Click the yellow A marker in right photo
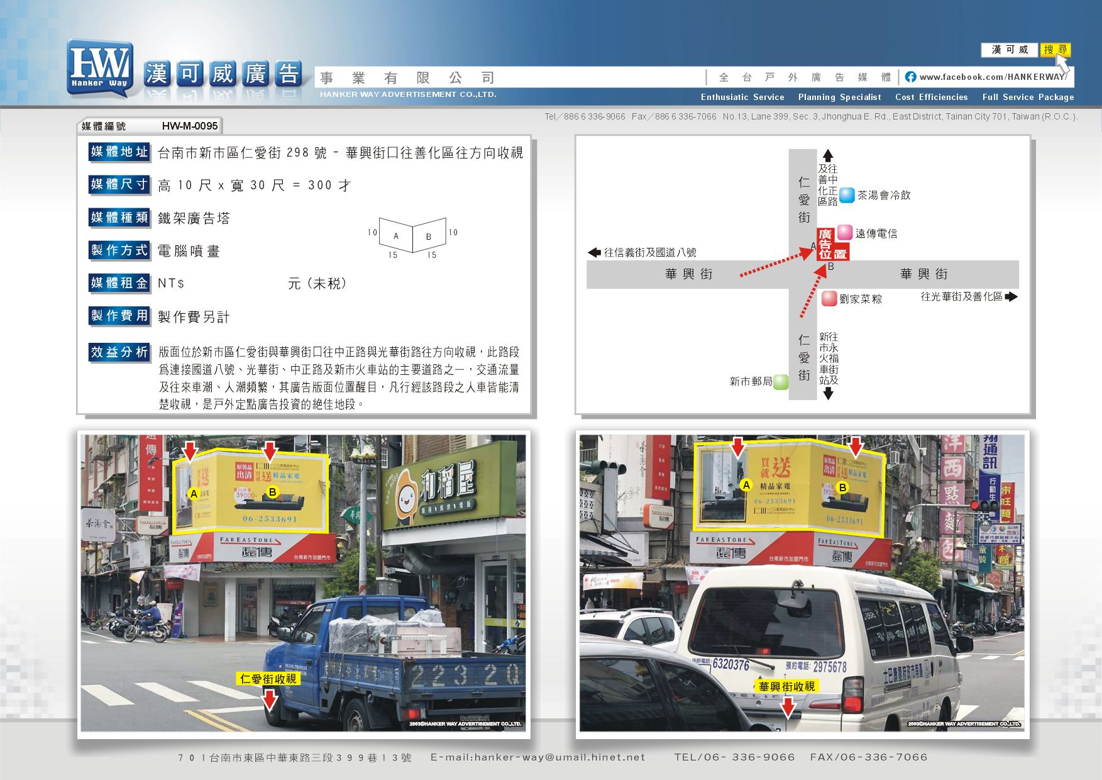The image size is (1102, 780). pos(746,485)
